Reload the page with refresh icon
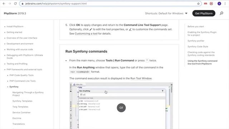Screen dimensions: 229x129 click(15, 4)
